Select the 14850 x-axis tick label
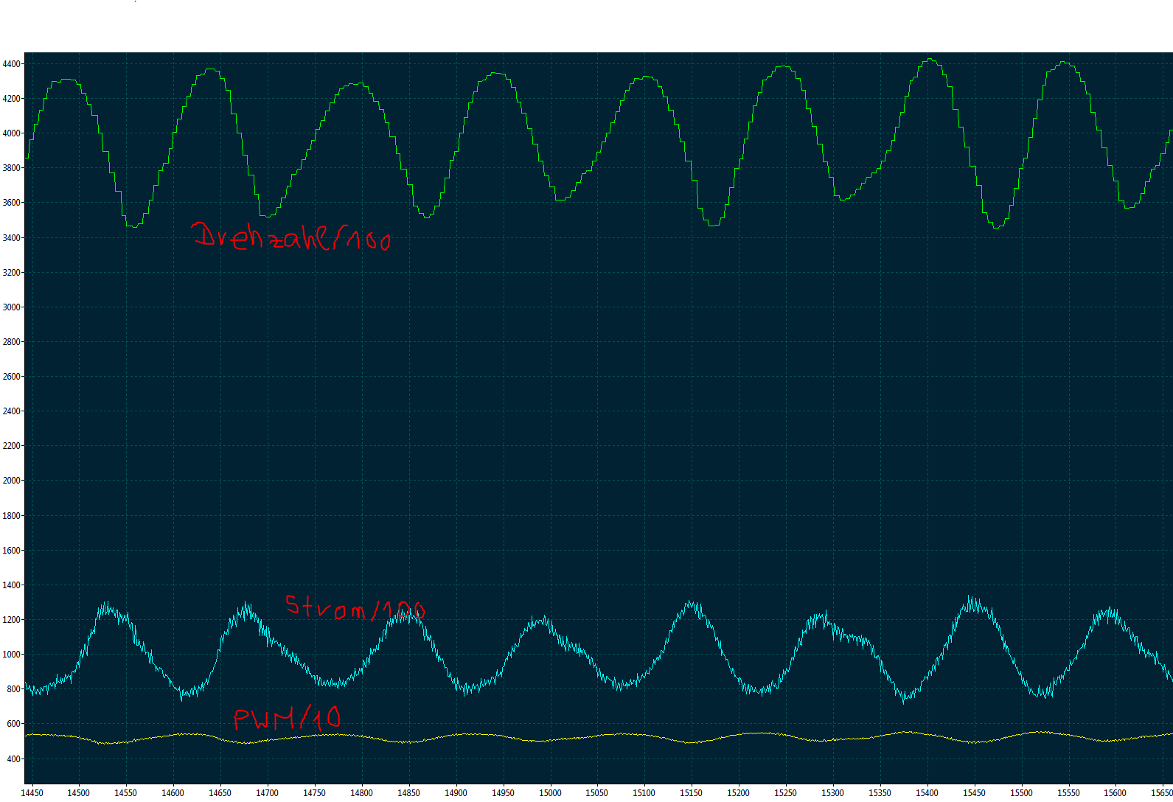Screen dimensions: 1173x802 (x=409, y=793)
